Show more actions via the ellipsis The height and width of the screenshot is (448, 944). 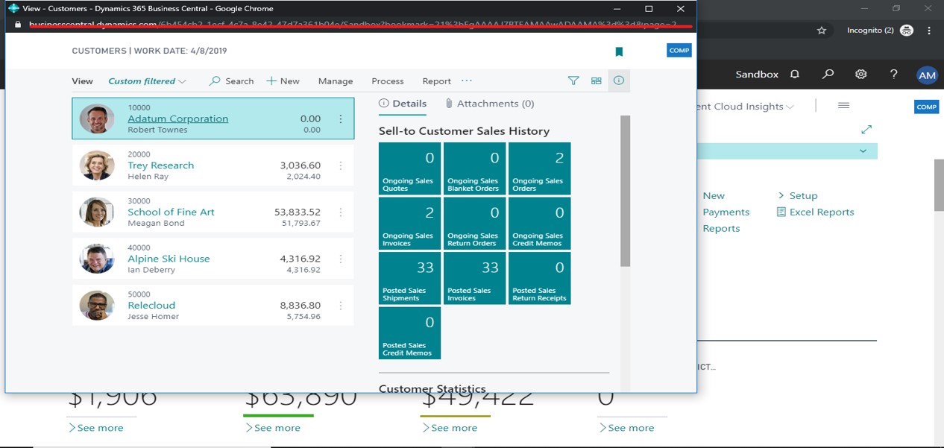(467, 81)
